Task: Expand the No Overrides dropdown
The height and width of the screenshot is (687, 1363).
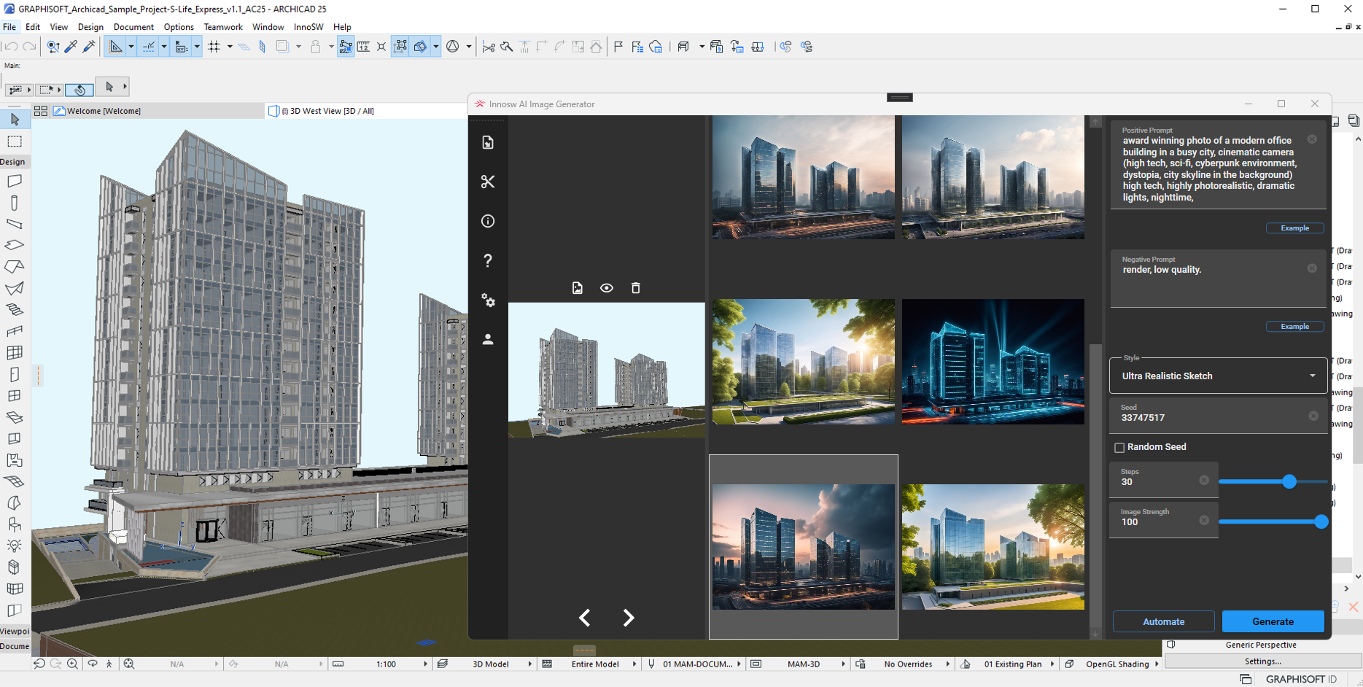Action: pyautogui.click(x=947, y=664)
